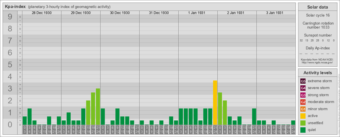Viewport: 340px width, 137px height.
Task: Click the Kp scale number 7
Action: point(10,41)
